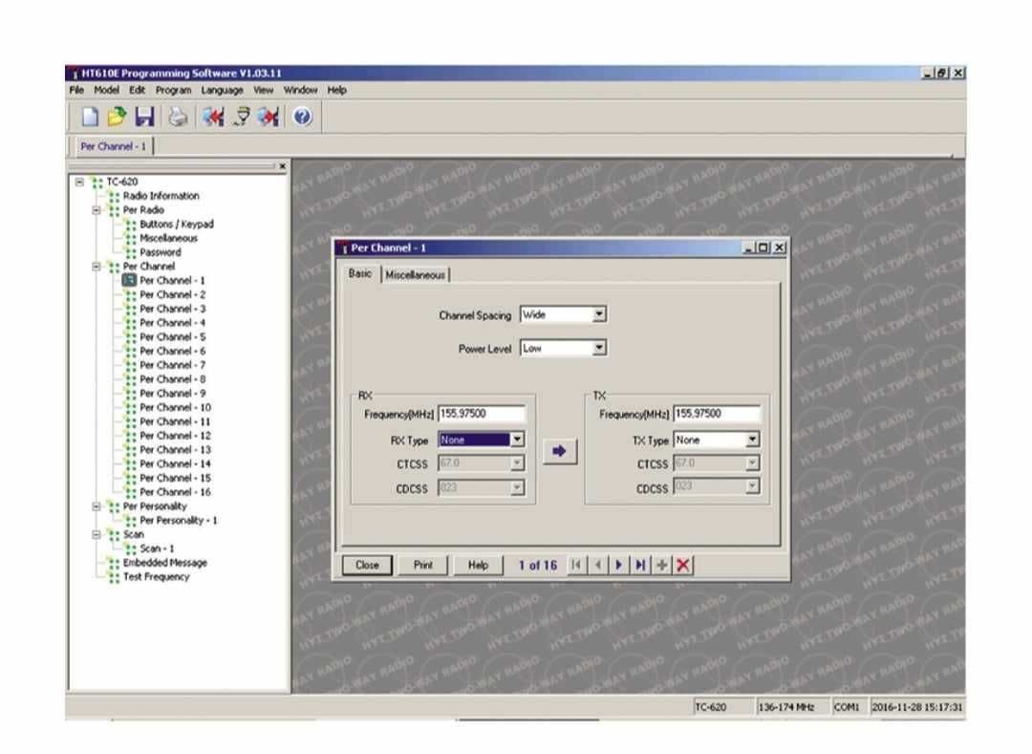Image resolution: width=1032 pixels, height=754 pixels.
Task: Click the Help question mark icon
Action: pyautogui.click(x=302, y=118)
